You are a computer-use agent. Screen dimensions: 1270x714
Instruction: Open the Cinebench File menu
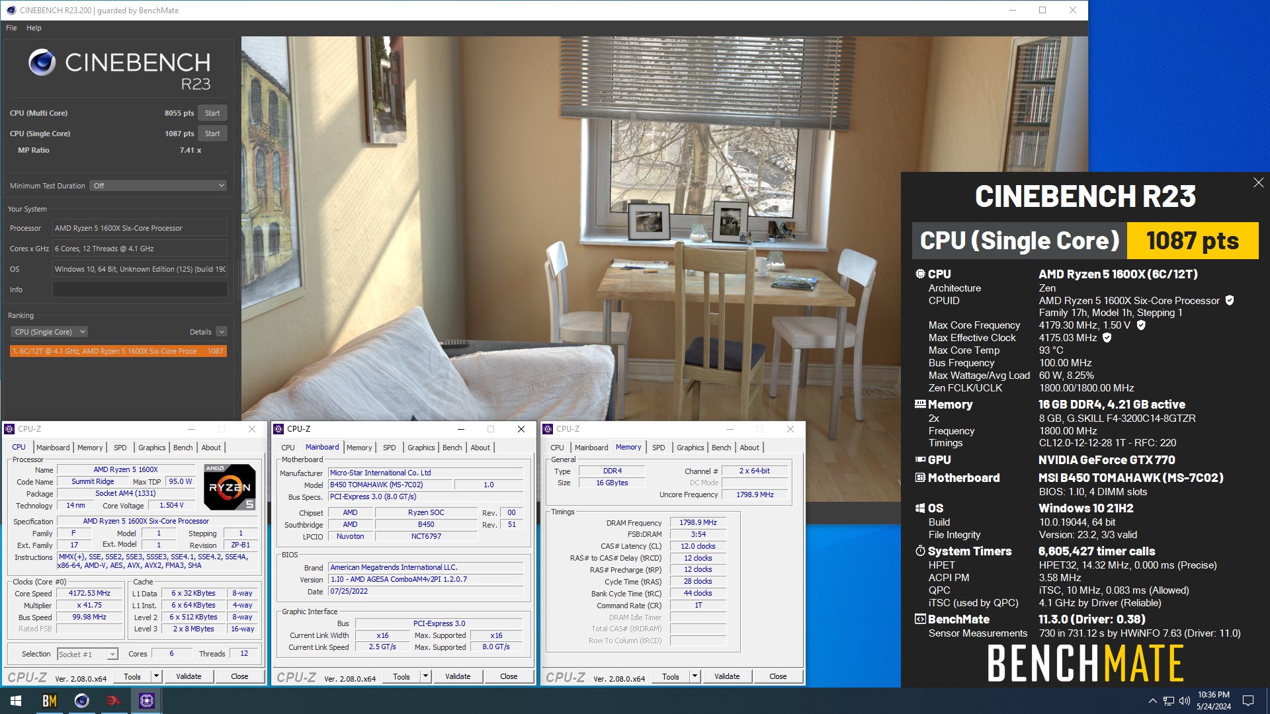pos(11,28)
